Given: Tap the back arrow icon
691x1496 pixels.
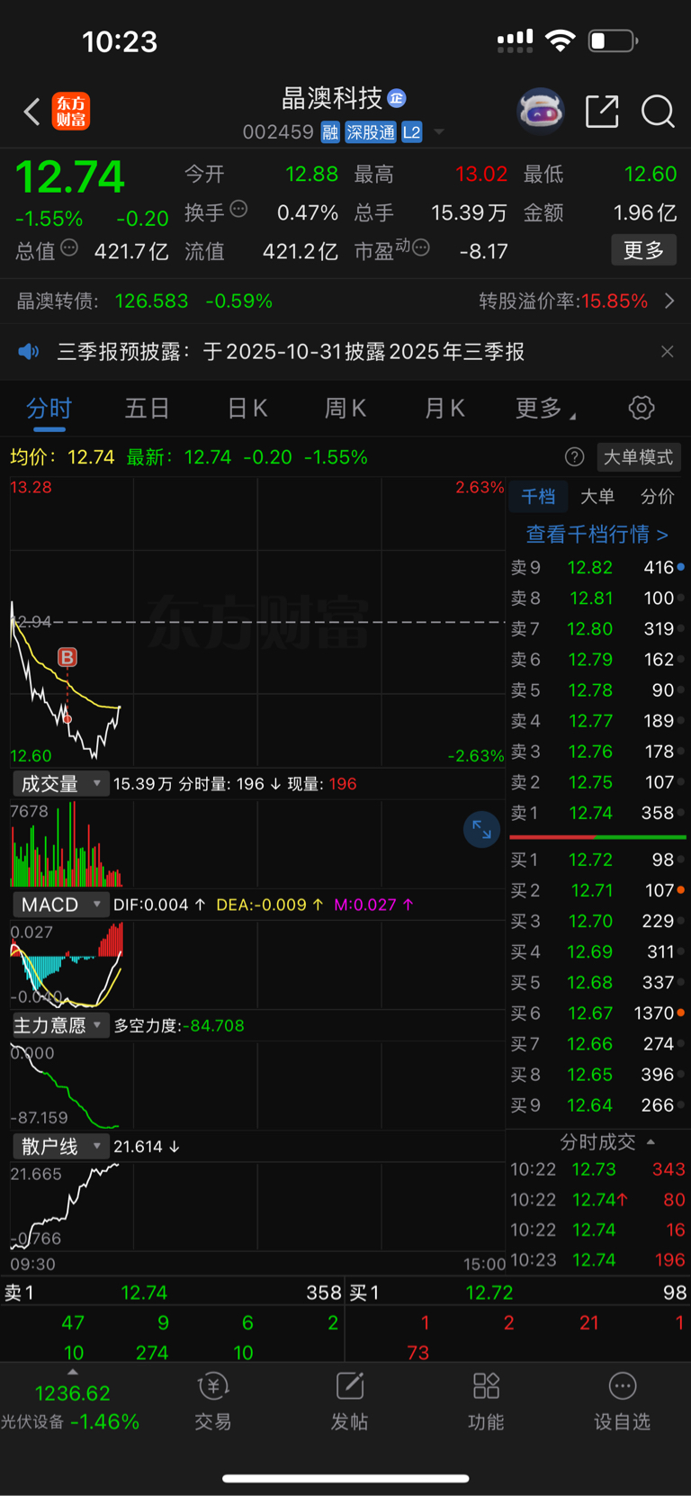Looking at the screenshot, I should (31, 112).
